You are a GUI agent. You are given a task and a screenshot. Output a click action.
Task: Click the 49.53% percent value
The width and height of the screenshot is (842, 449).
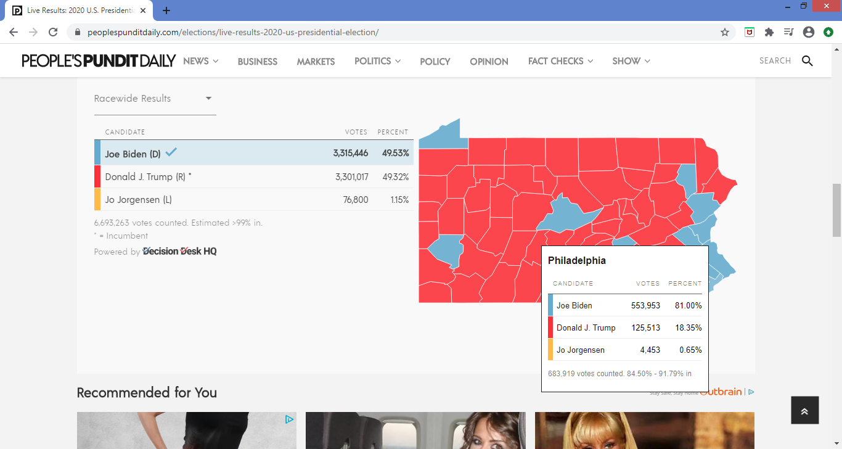[395, 153]
